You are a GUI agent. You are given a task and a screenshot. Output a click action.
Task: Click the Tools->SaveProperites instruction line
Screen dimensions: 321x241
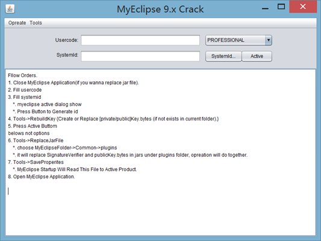coord(36,162)
